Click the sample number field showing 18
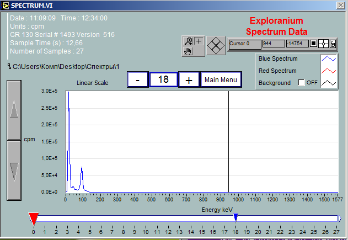The height and width of the screenshot is (240, 348). tap(163, 79)
